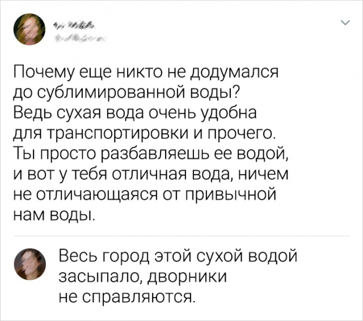Open the reply commenter's avatar

point(30,264)
